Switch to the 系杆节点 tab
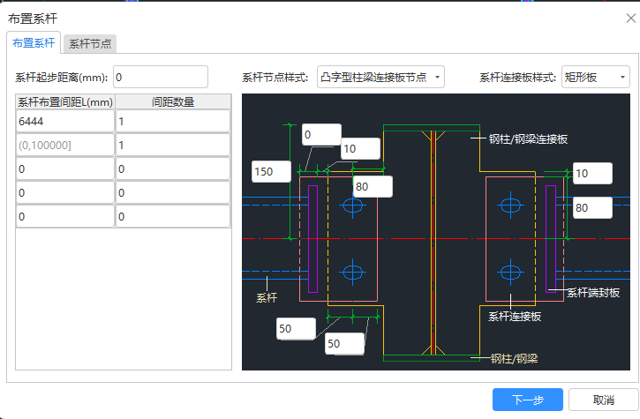 [90, 43]
